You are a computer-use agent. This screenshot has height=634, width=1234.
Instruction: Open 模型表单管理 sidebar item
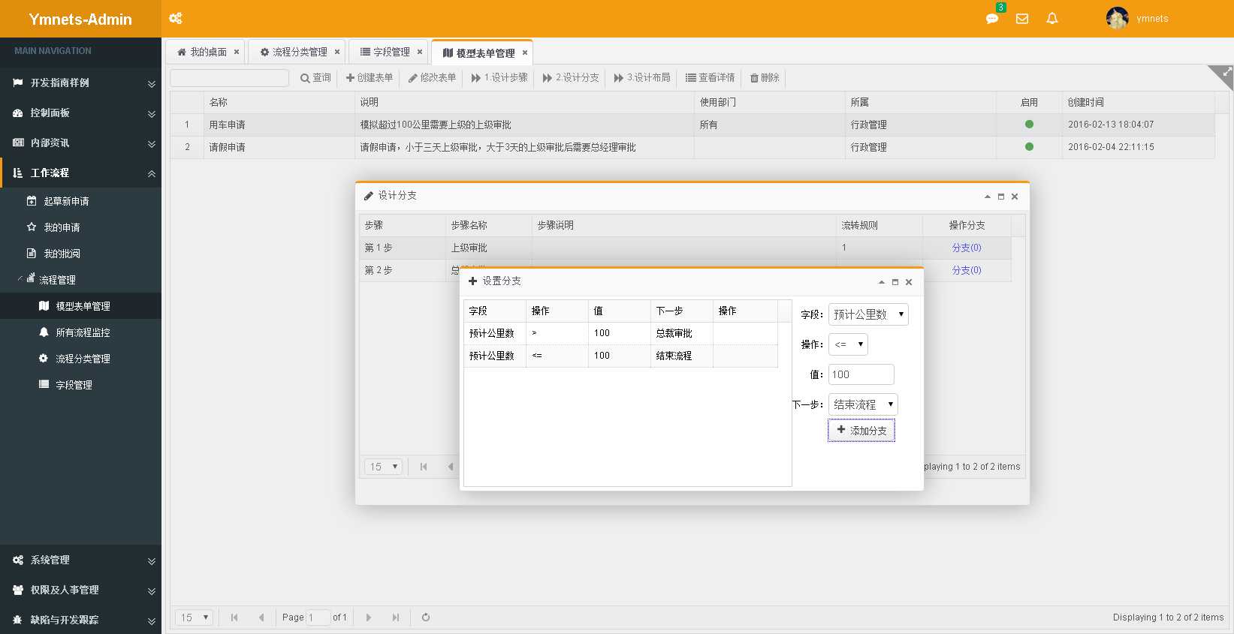point(80,306)
